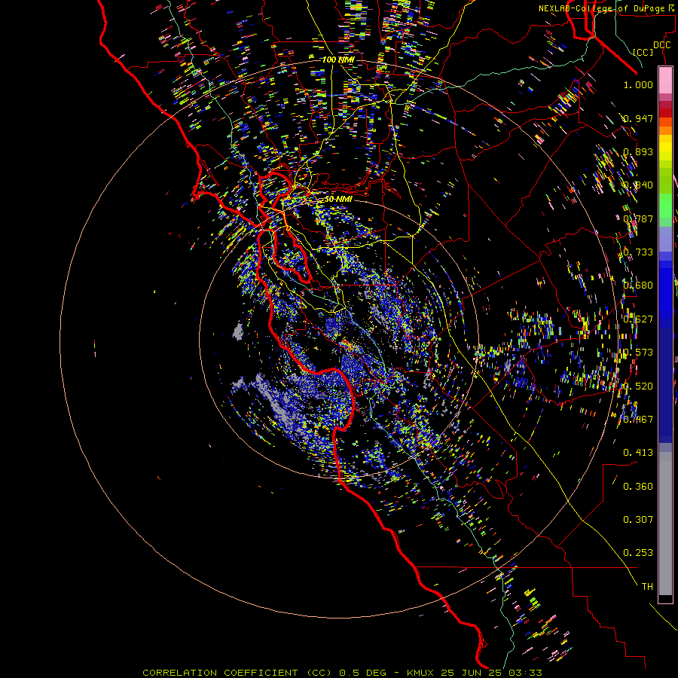Select the 0.360 scale value

pos(638,487)
